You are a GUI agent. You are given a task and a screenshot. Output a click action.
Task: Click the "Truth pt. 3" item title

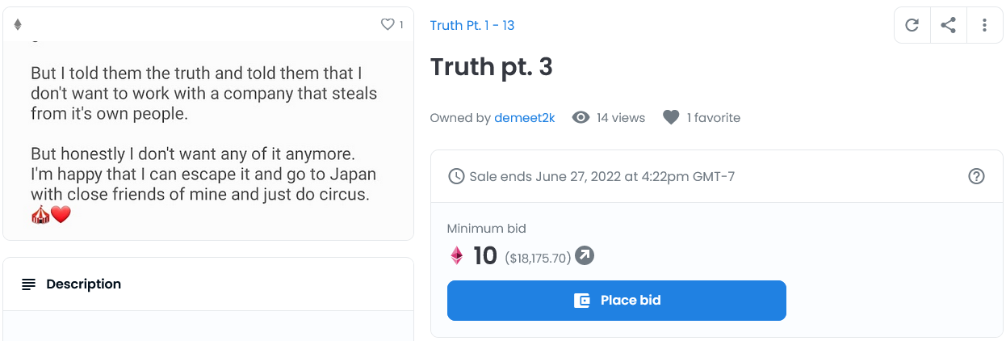(x=491, y=67)
